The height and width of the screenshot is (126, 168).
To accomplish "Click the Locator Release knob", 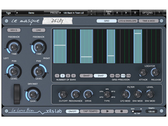I will 156,72.
